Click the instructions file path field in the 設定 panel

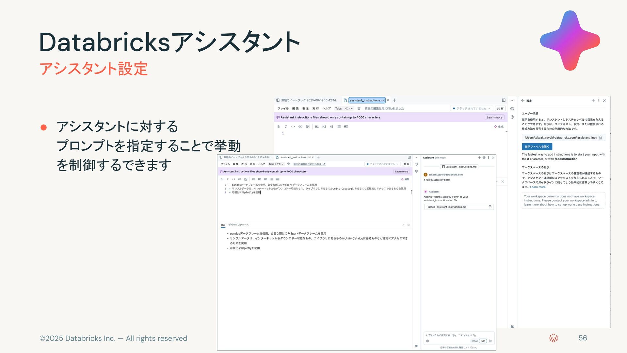(x=563, y=138)
